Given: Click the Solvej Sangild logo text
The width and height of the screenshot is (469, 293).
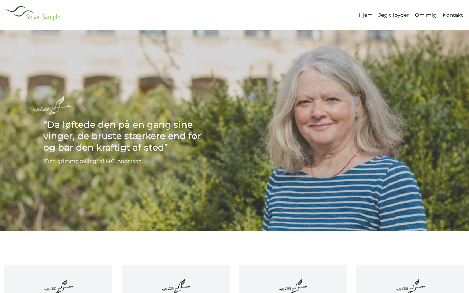Looking at the screenshot, I should click(x=43, y=16).
